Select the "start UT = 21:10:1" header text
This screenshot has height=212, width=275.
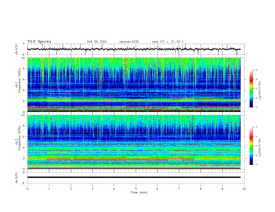tap(168, 42)
